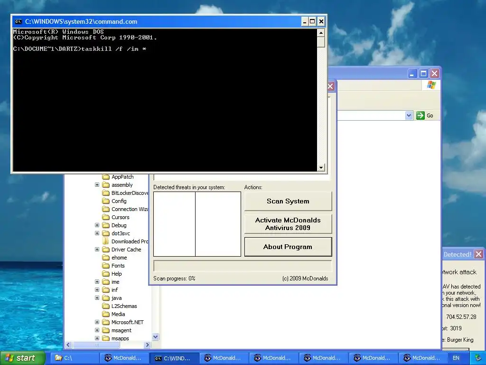
Task: Click the detected threats list box
Action: 197,224
